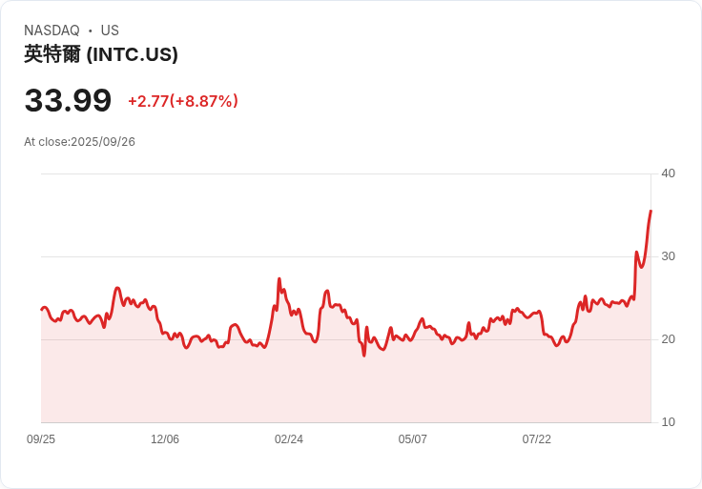Click the price spike peak above 02/24

click(x=279, y=279)
